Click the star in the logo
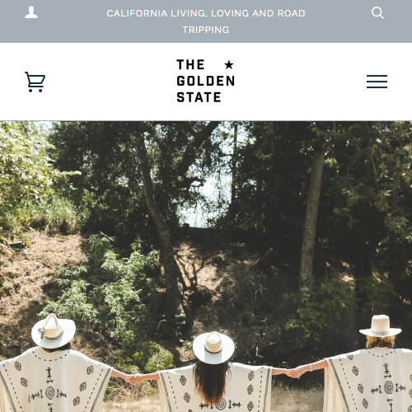This screenshot has height=412, width=412. [229, 65]
